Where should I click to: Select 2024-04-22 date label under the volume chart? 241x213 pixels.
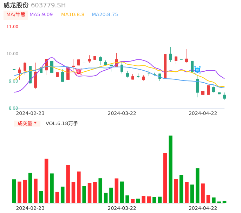point(203,208)
